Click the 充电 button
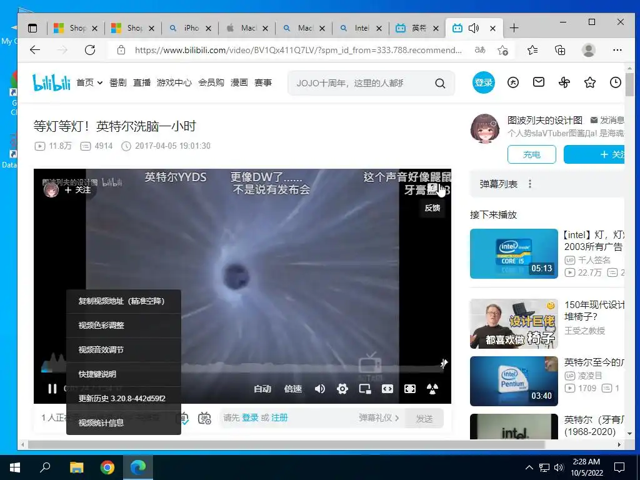The image size is (640, 480). 531,155
